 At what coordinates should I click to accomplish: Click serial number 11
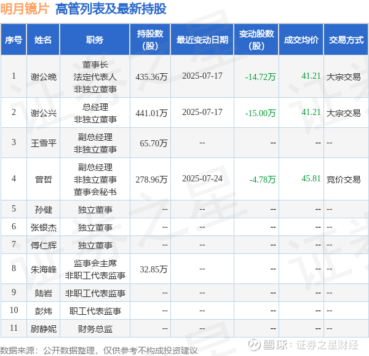point(14,328)
